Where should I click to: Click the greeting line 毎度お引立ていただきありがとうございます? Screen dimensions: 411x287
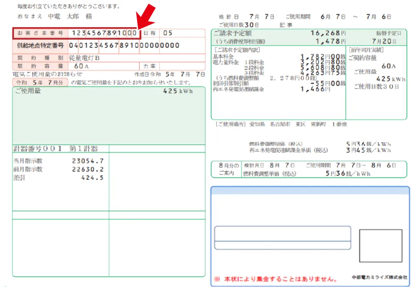[69, 6]
